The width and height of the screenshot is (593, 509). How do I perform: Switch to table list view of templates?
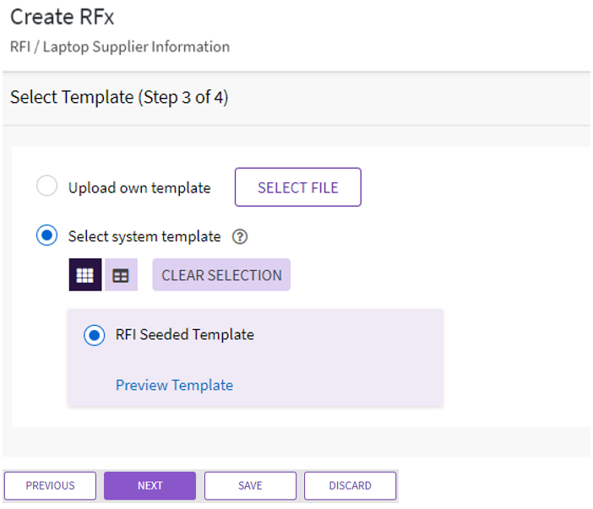[x=121, y=275]
